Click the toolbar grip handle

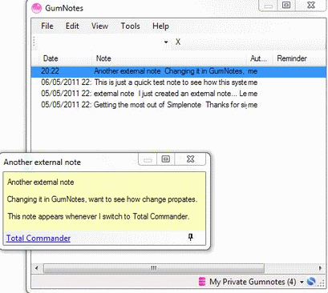click(34, 42)
